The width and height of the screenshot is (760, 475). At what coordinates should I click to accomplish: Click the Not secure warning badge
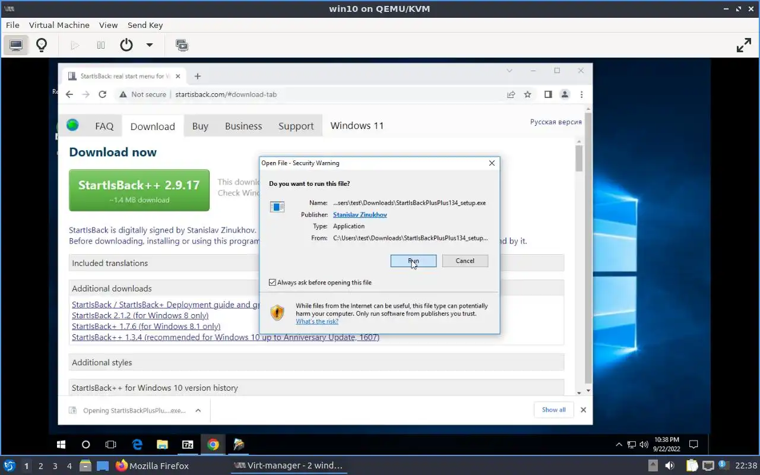pos(142,94)
